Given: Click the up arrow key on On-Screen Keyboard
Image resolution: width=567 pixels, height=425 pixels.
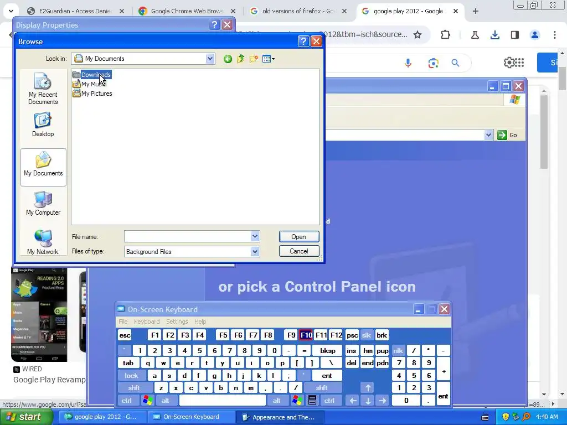Looking at the screenshot, I should point(368,388).
